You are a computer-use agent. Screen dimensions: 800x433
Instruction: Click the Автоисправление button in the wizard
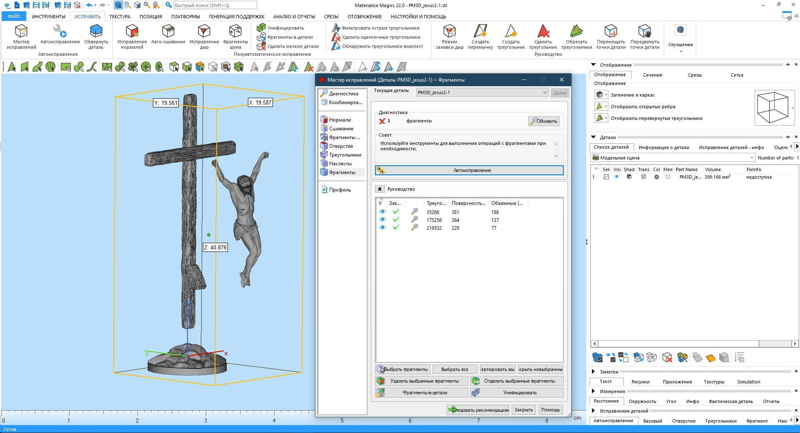469,170
